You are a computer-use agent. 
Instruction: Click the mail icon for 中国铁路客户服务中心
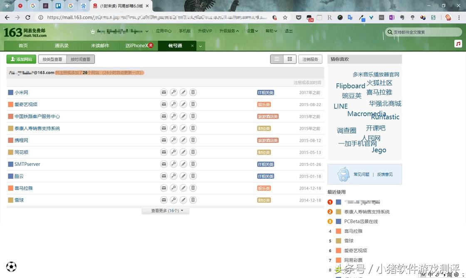click(x=164, y=116)
